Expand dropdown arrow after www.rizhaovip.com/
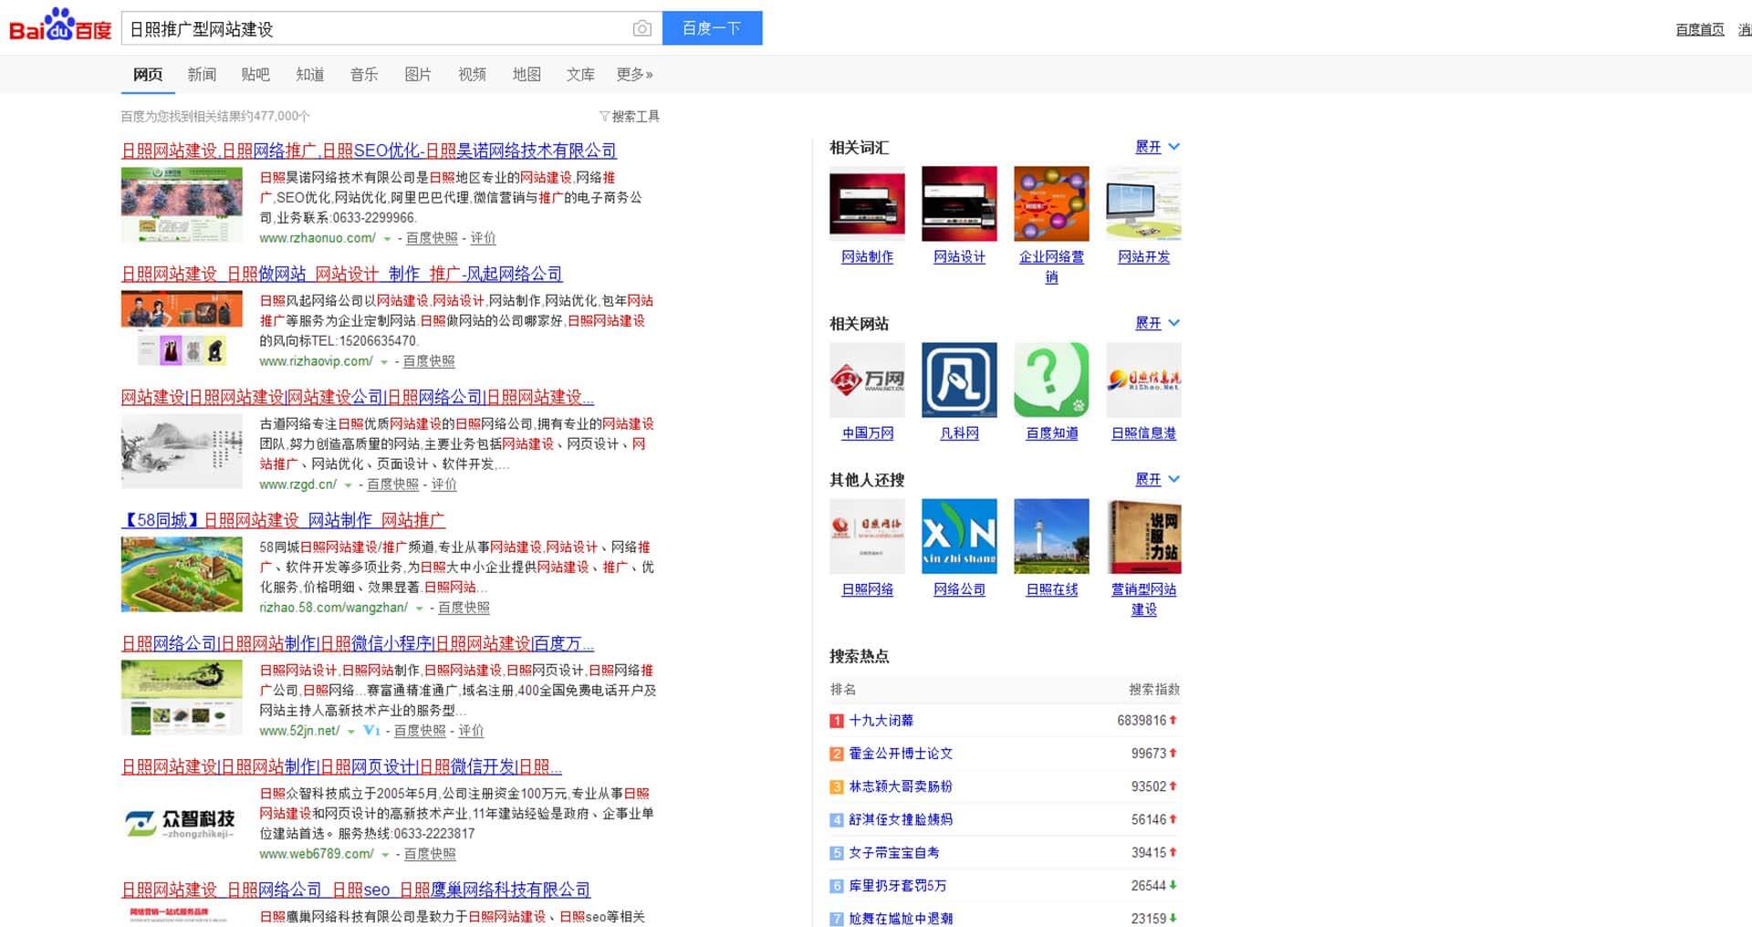 click(384, 362)
